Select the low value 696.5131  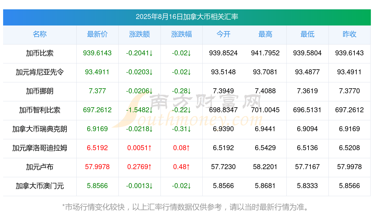click(x=307, y=110)
